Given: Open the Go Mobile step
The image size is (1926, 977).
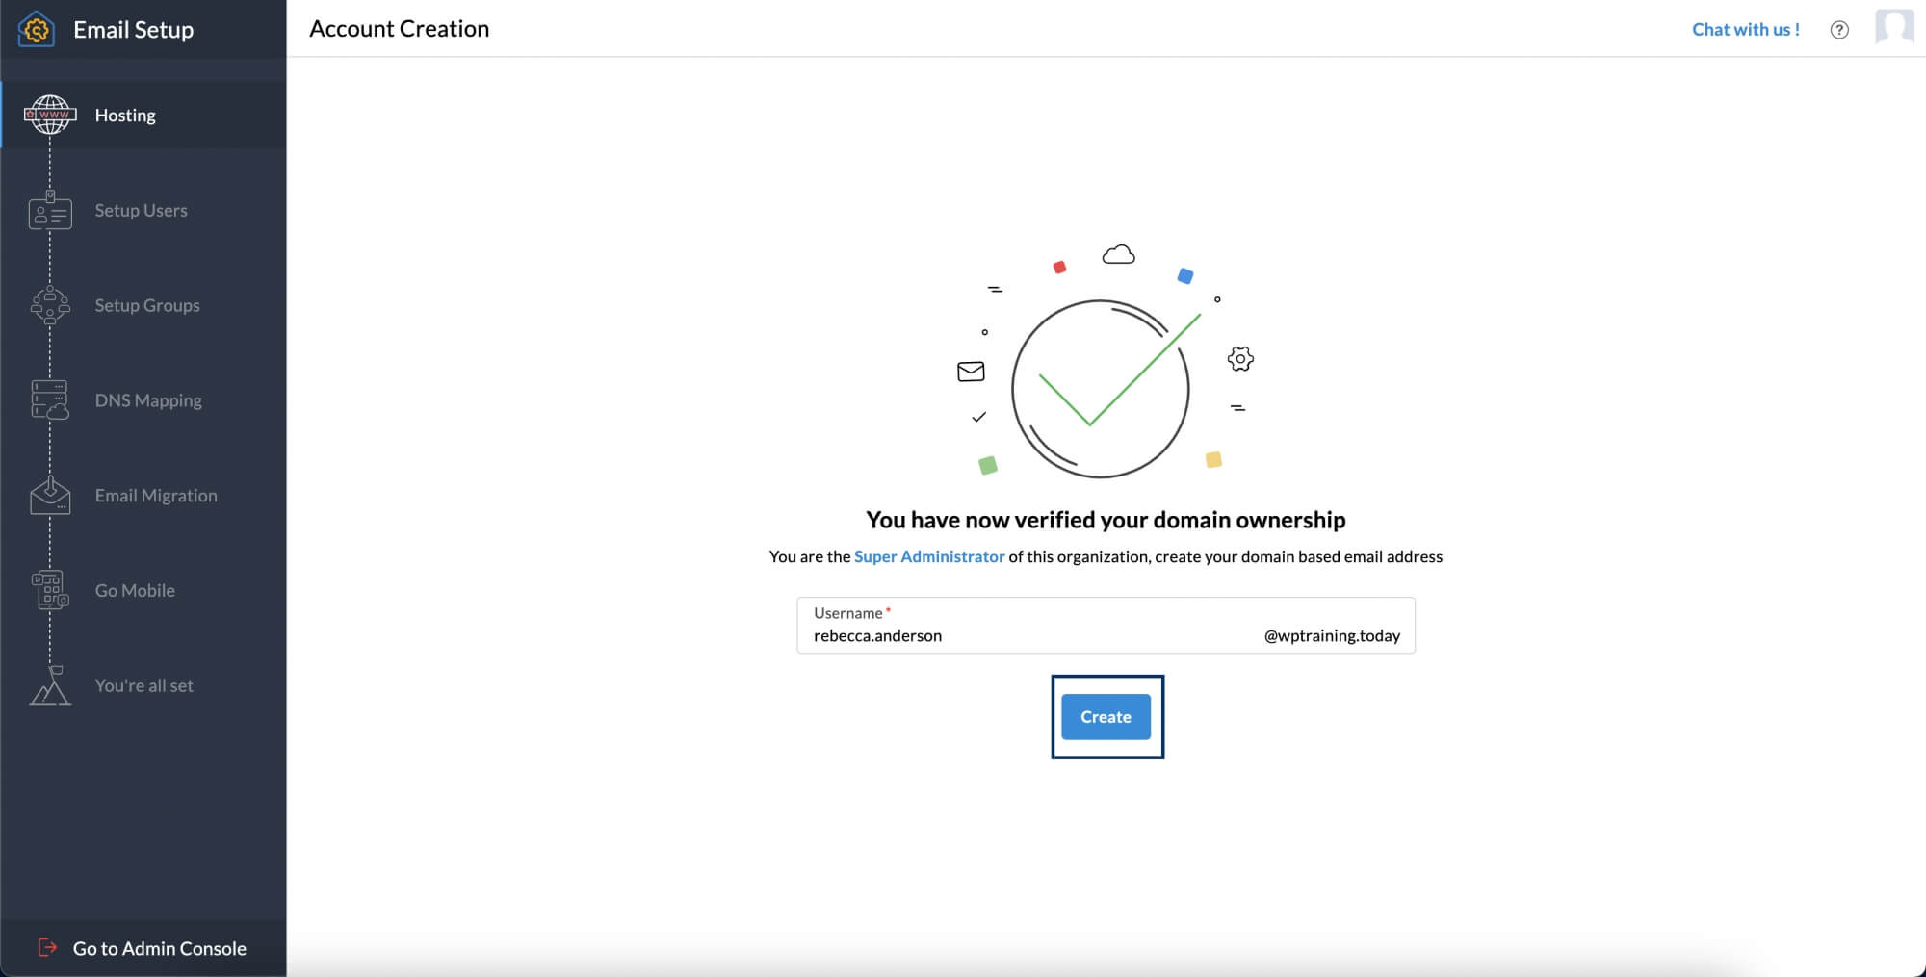Looking at the screenshot, I should (134, 590).
